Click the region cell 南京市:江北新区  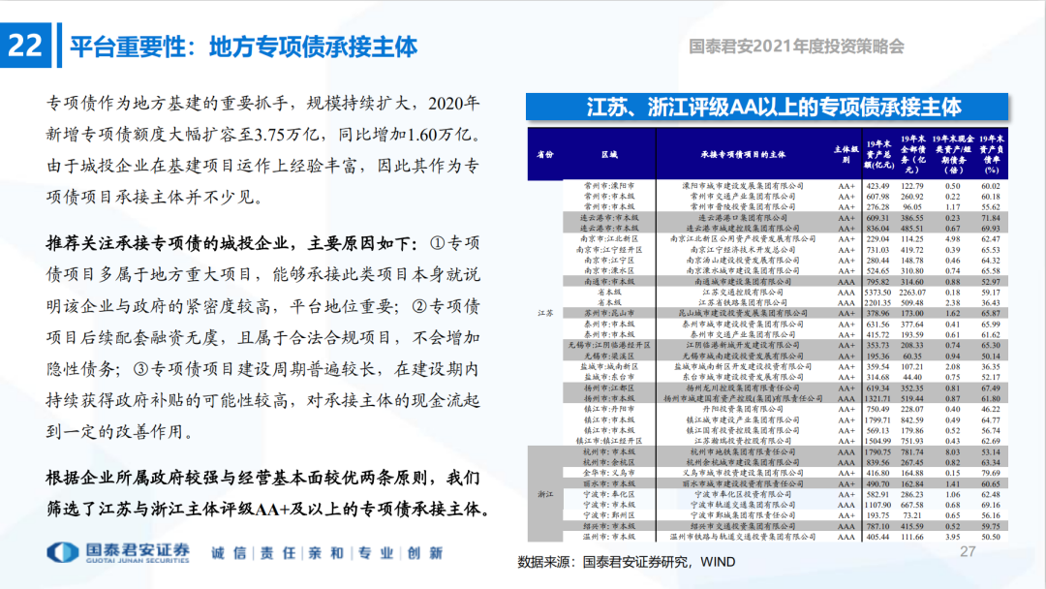(609, 239)
